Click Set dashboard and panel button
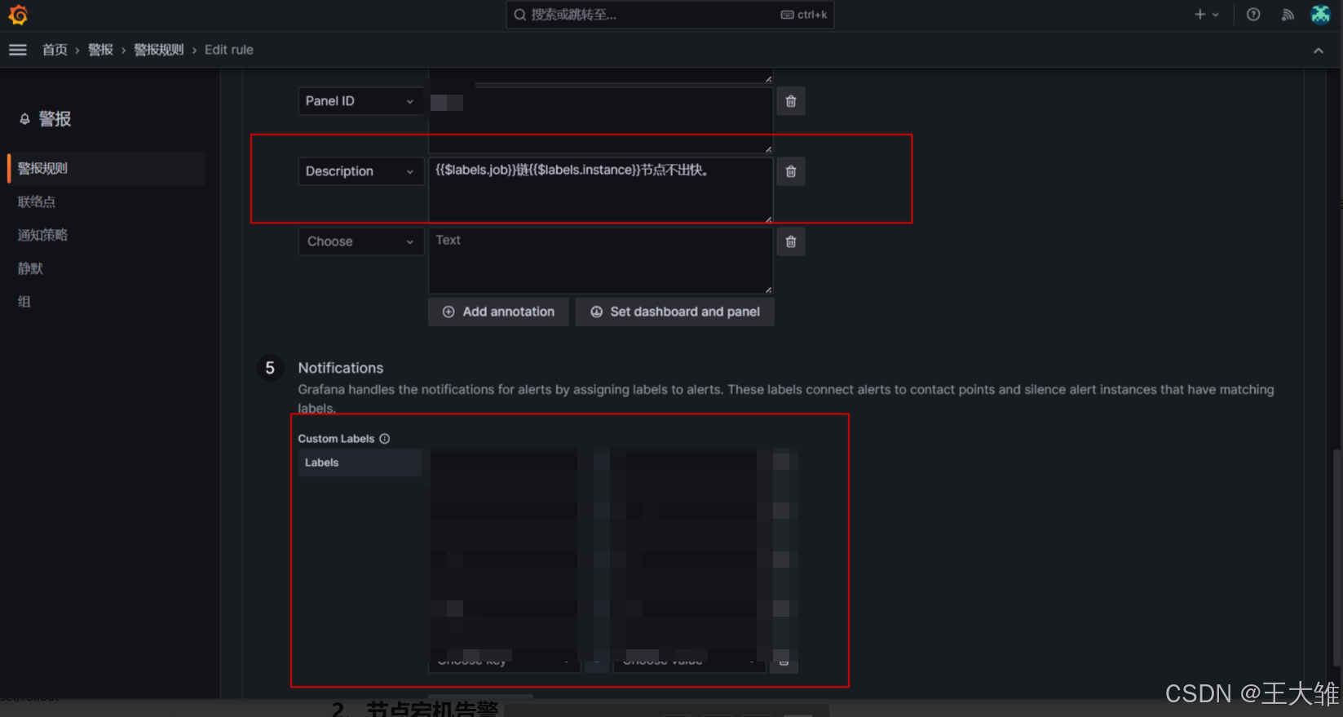 [x=675, y=312]
